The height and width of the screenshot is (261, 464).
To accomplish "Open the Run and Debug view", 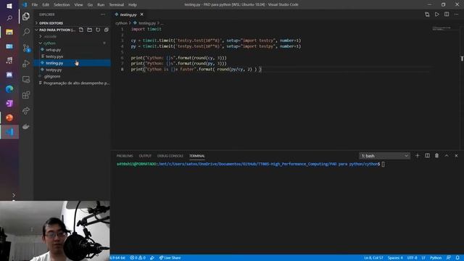I will pos(26,63).
